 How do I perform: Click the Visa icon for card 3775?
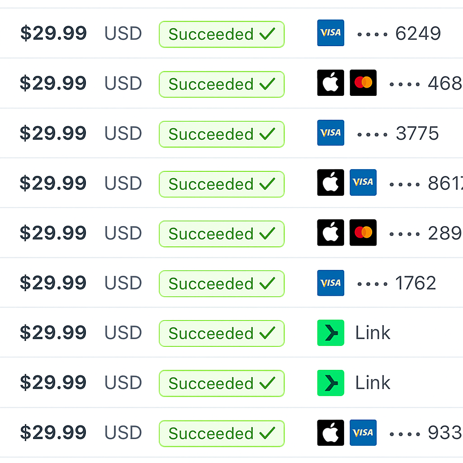(331, 133)
